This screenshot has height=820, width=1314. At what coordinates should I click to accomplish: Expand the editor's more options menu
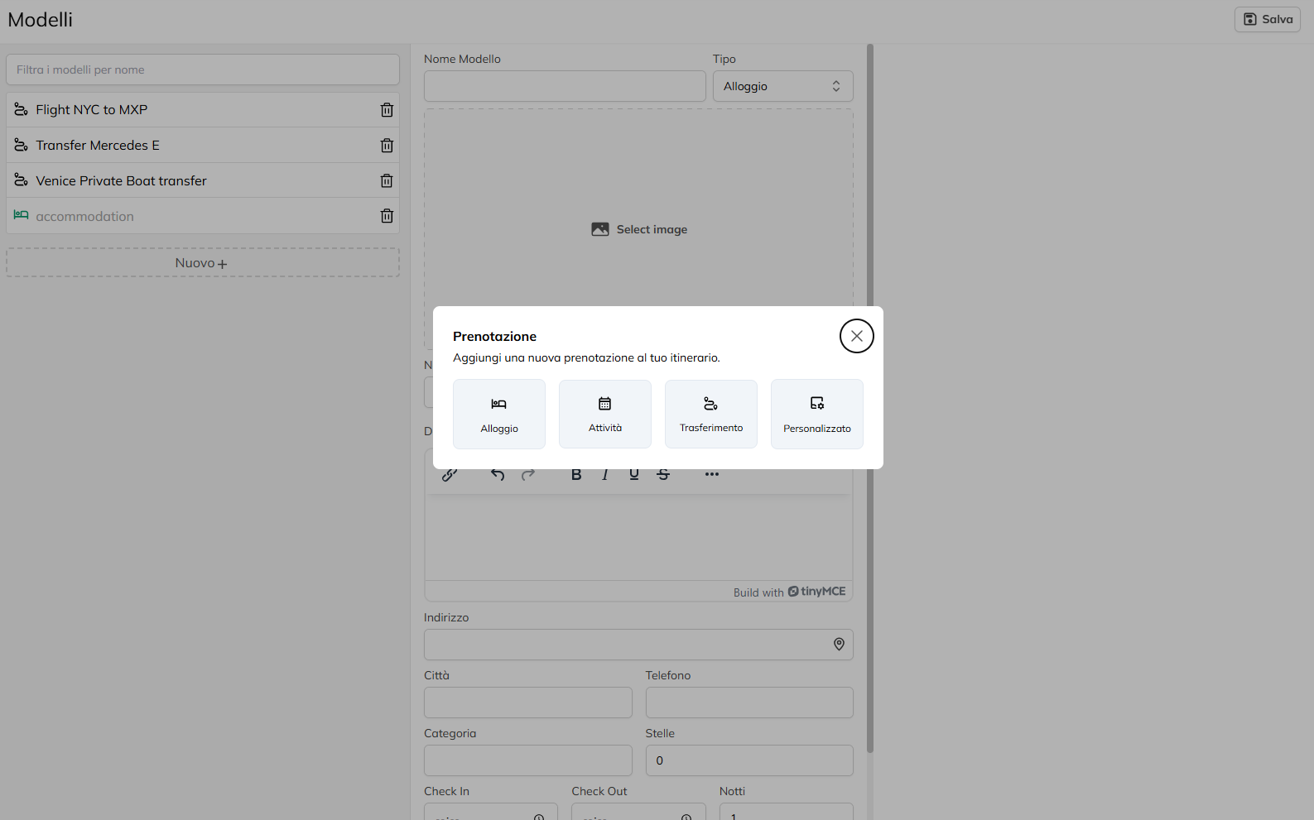tap(712, 475)
